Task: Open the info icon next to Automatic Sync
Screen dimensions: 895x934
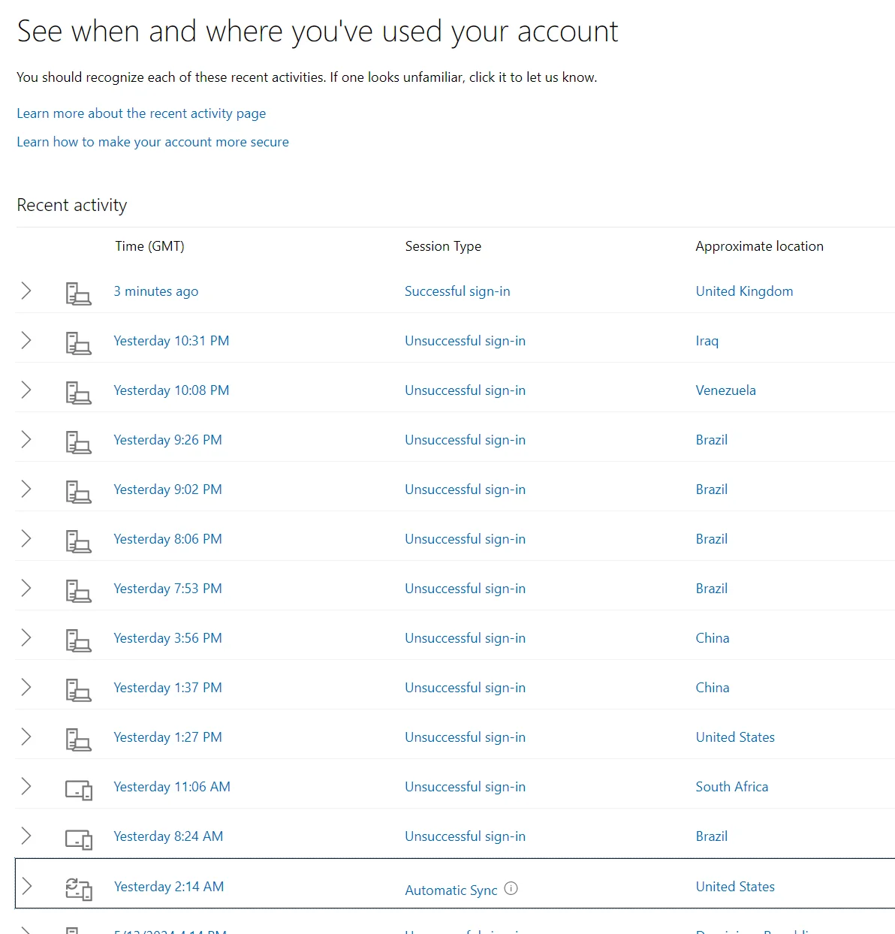Action: coord(511,888)
